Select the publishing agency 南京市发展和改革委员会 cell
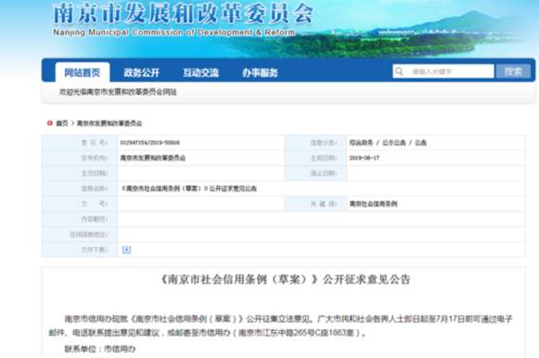This screenshot has height=358, width=539. (x=153, y=158)
